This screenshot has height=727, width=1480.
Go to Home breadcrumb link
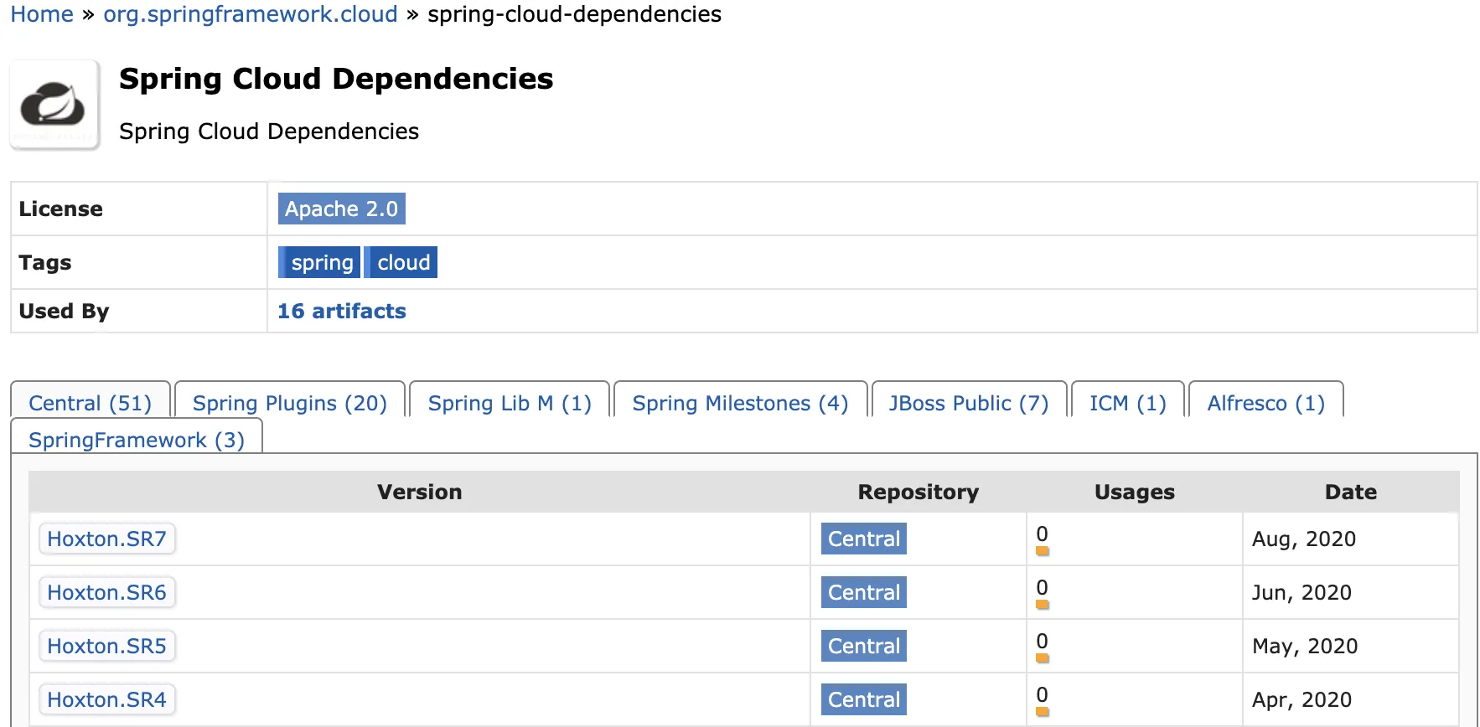(42, 14)
